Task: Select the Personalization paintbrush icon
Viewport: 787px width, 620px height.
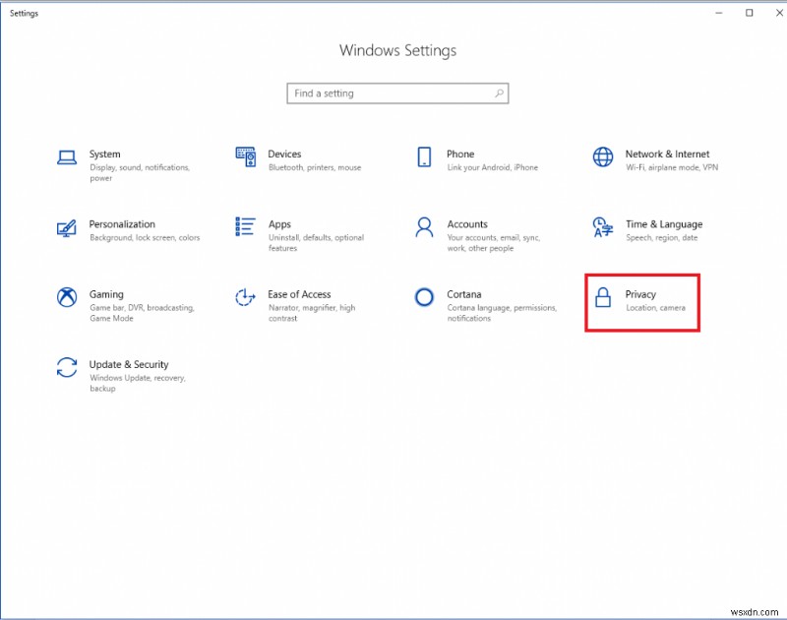Action: pyautogui.click(x=66, y=227)
